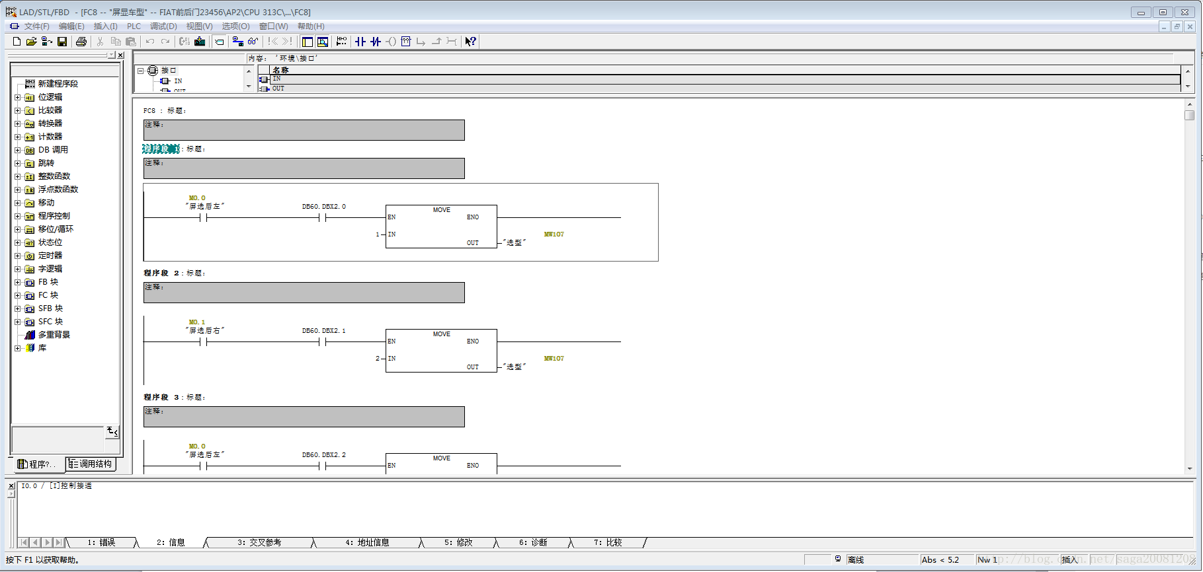This screenshot has width=1203, height=572.
Task: Expand the 计数器 tree node
Action: (17, 137)
